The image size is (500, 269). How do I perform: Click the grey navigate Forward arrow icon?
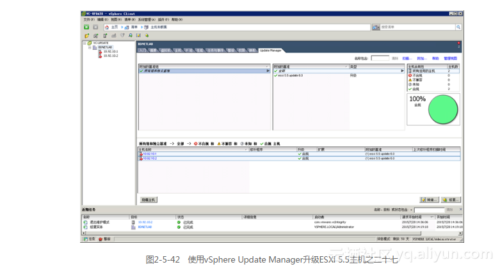click(x=95, y=27)
